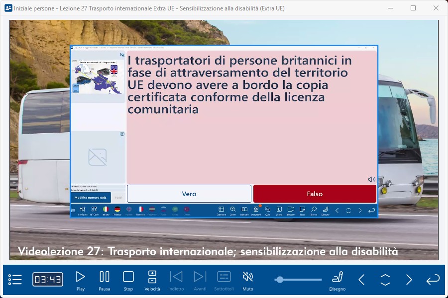Click the return arrow in player bar
This screenshot has height=298, width=448.
click(433, 280)
